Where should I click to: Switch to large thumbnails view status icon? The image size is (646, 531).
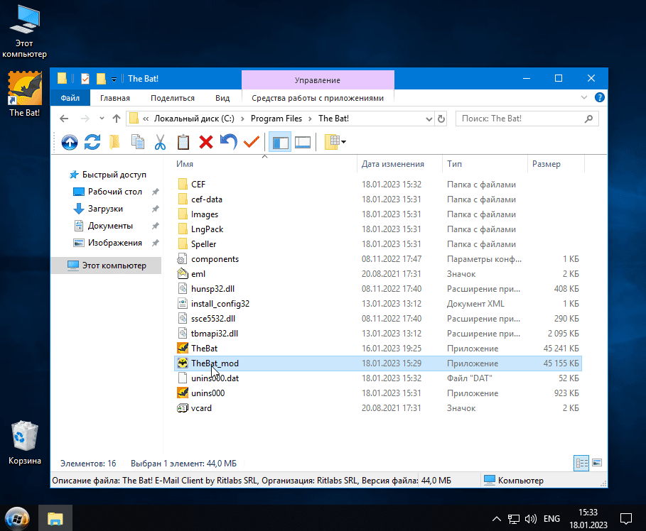tap(597, 463)
